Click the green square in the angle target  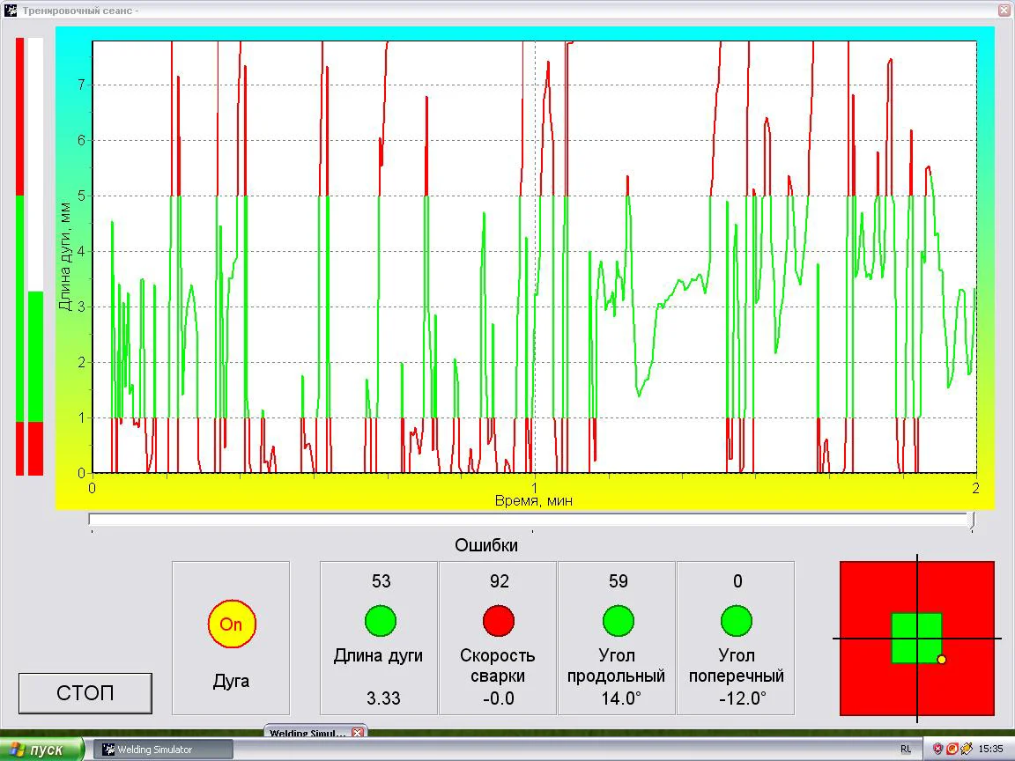tap(916, 638)
